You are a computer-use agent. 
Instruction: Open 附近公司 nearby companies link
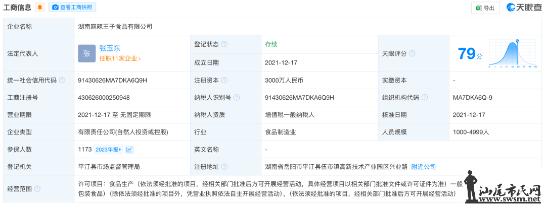(424, 167)
